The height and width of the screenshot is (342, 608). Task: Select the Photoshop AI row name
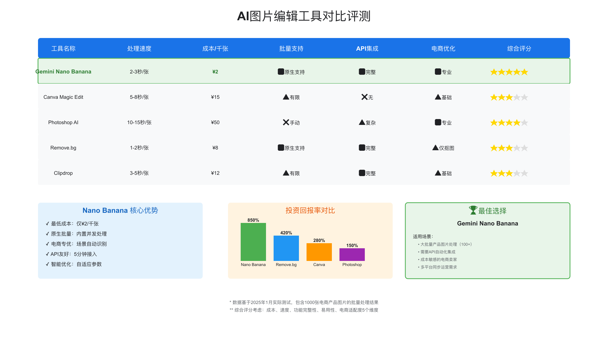(63, 122)
